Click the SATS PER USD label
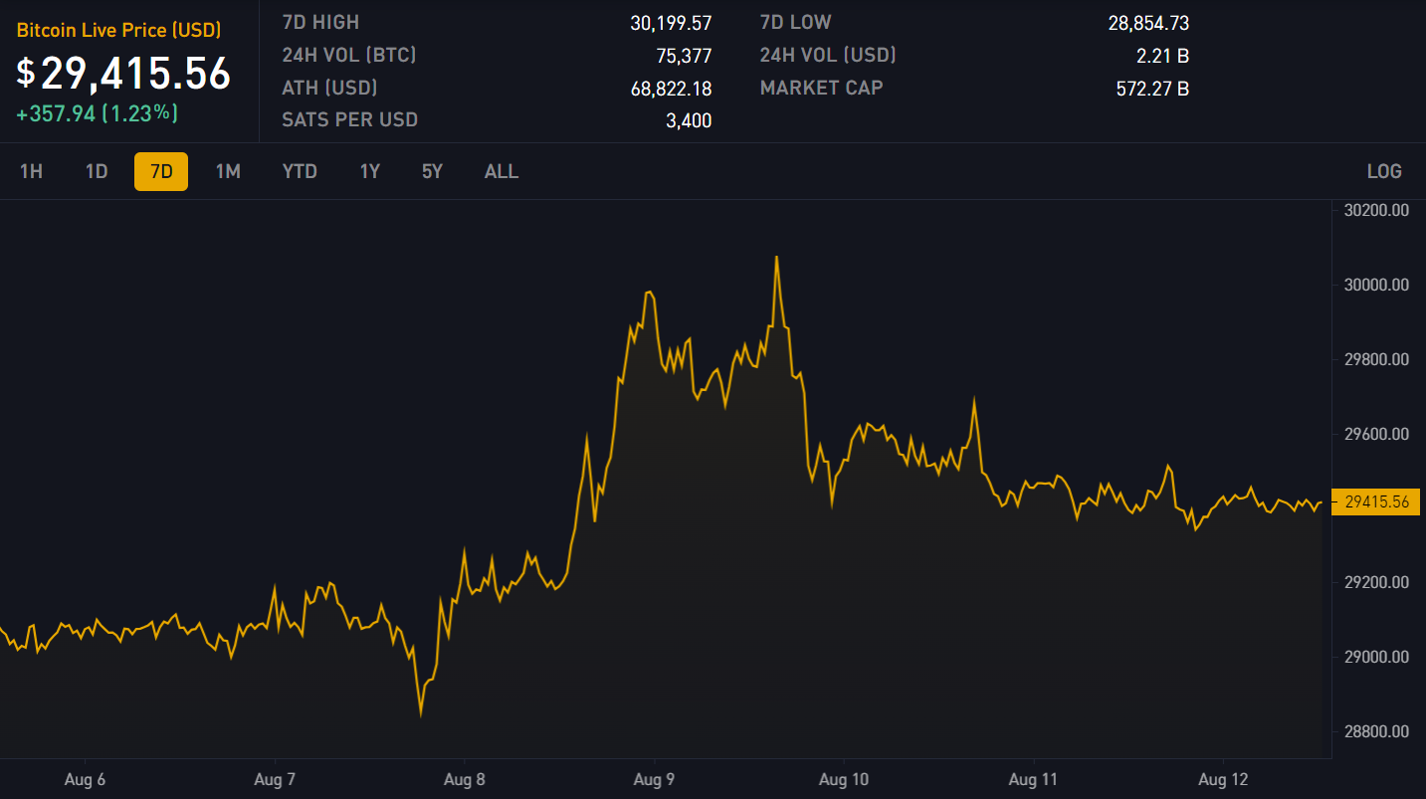 point(350,120)
